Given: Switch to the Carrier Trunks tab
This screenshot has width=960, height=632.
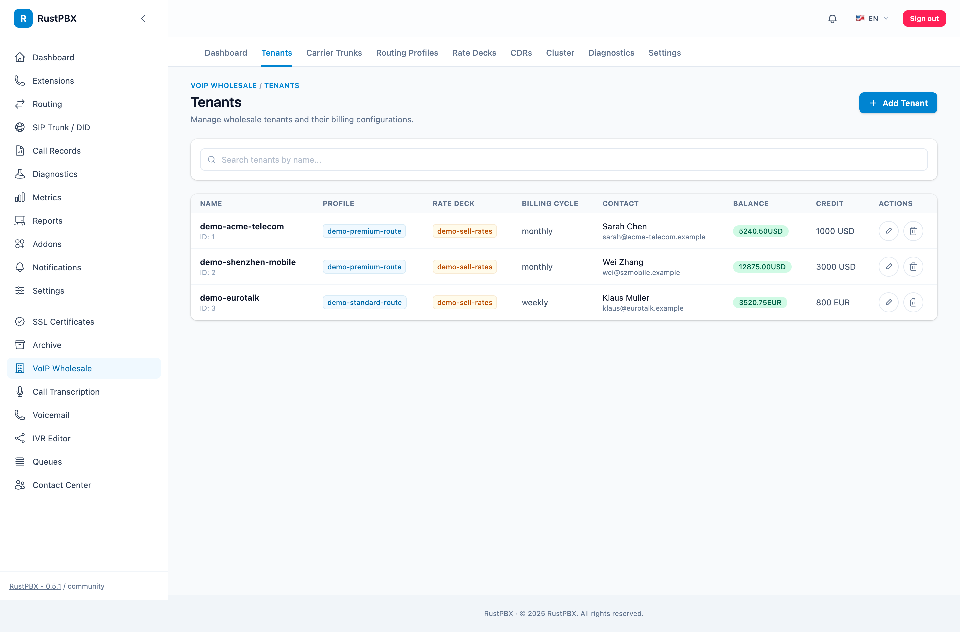Looking at the screenshot, I should tap(334, 53).
